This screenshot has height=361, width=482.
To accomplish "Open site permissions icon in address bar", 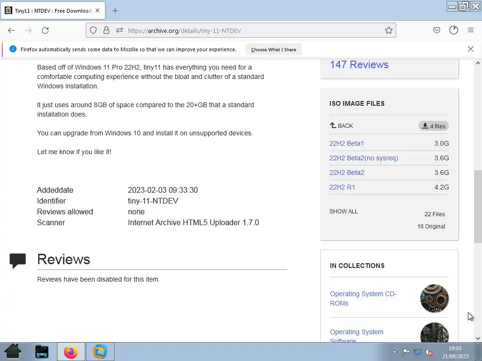I will click(120, 30).
